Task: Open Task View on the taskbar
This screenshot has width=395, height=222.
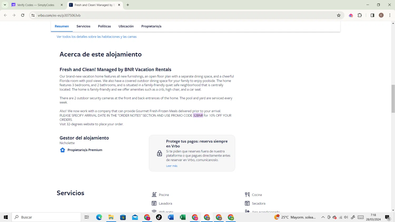Action: [87, 217]
